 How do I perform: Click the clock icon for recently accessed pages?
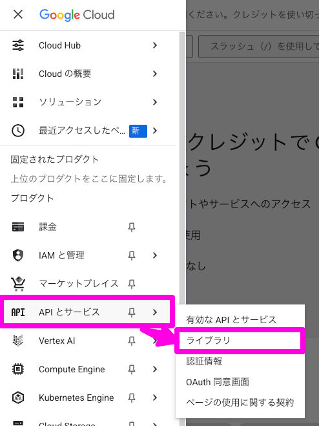[x=18, y=131]
